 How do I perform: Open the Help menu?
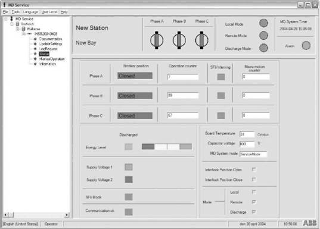click(64, 12)
